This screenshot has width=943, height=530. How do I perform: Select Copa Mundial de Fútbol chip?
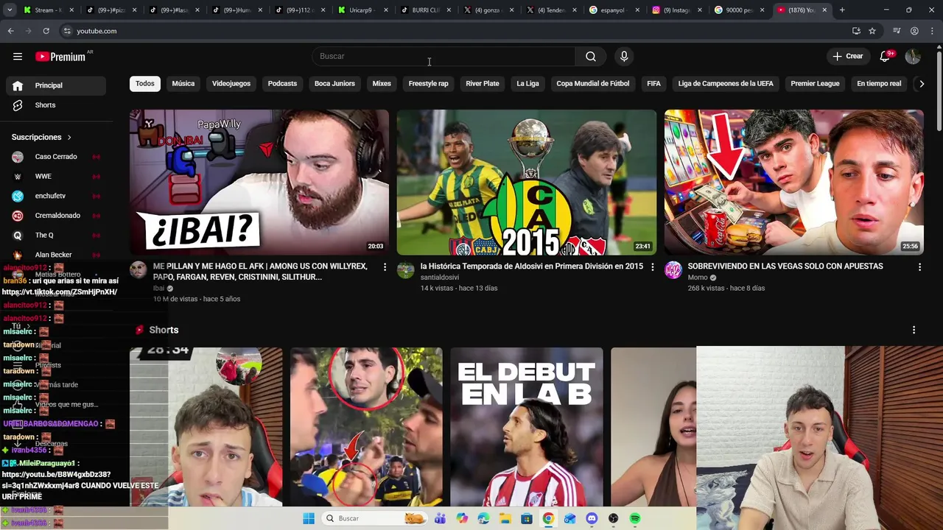point(593,84)
